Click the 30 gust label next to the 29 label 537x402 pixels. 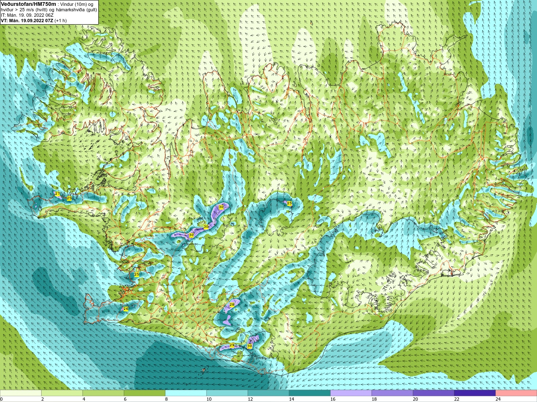pyautogui.click(x=250, y=346)
